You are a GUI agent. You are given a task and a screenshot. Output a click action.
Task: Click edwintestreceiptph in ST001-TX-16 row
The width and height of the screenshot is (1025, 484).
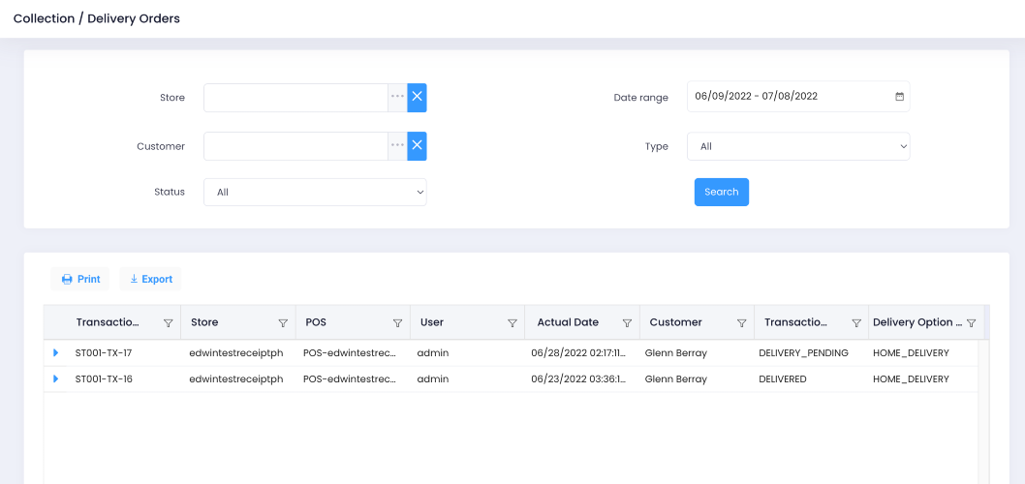coord(236,378)
